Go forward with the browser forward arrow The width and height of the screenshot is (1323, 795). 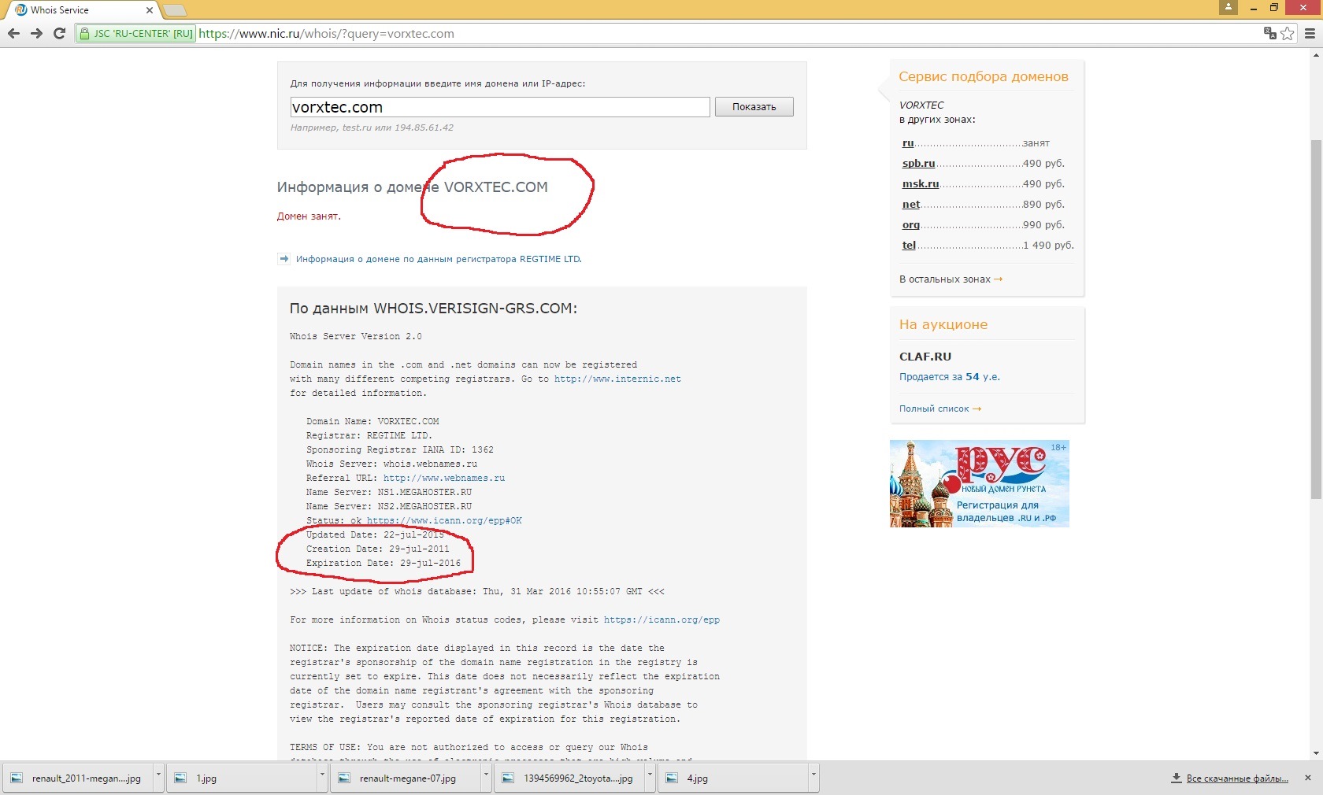point(36,34)
